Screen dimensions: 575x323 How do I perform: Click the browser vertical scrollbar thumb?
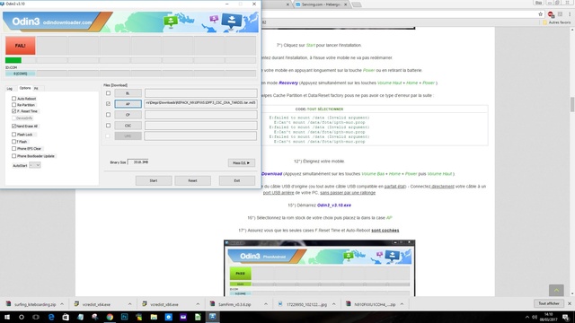571,105
